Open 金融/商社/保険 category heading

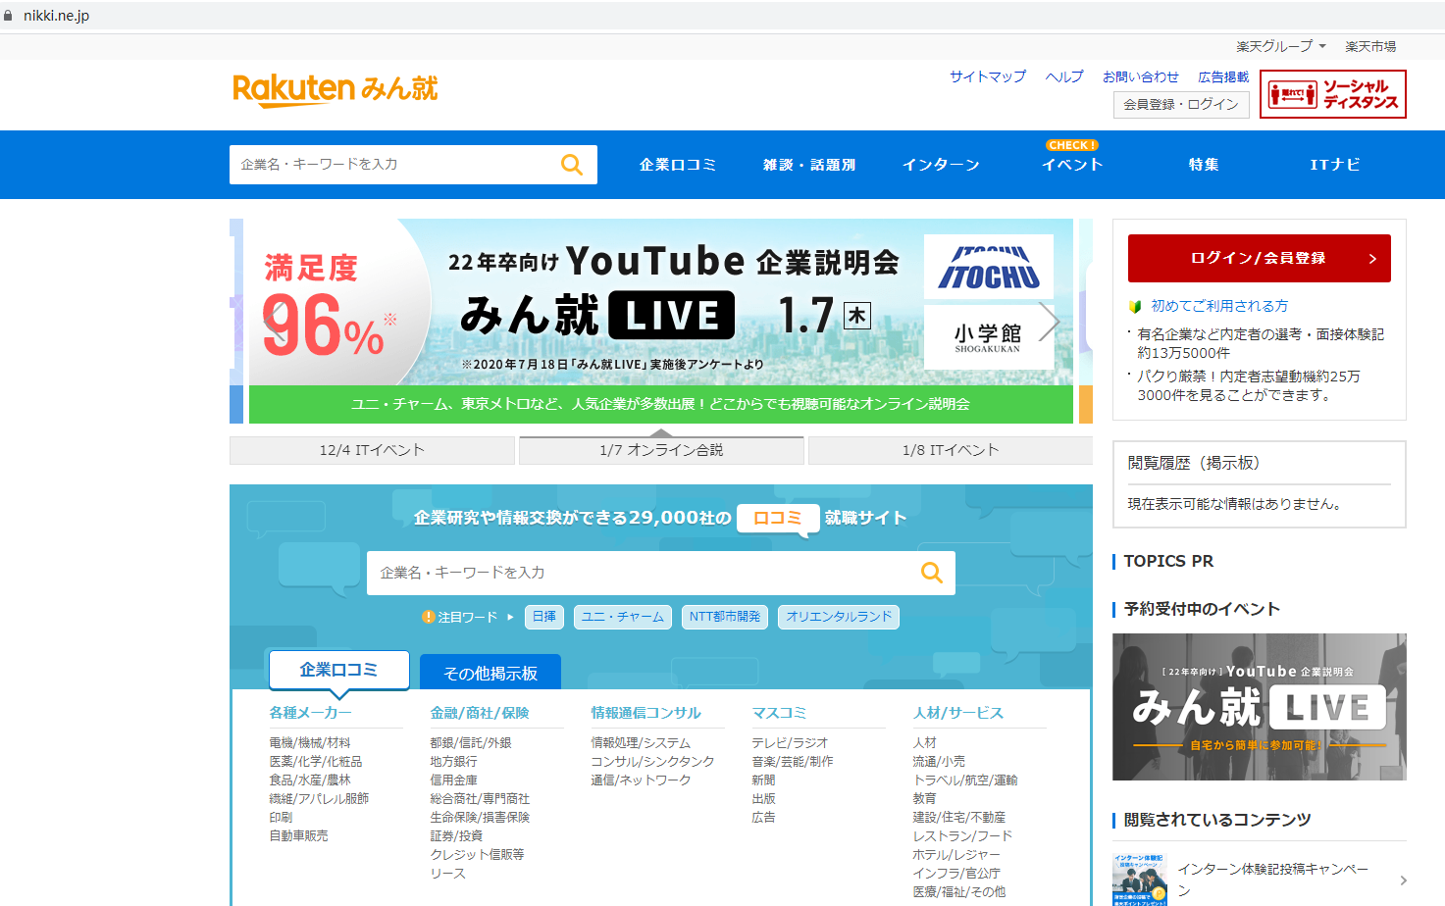[x=480, y=713]
